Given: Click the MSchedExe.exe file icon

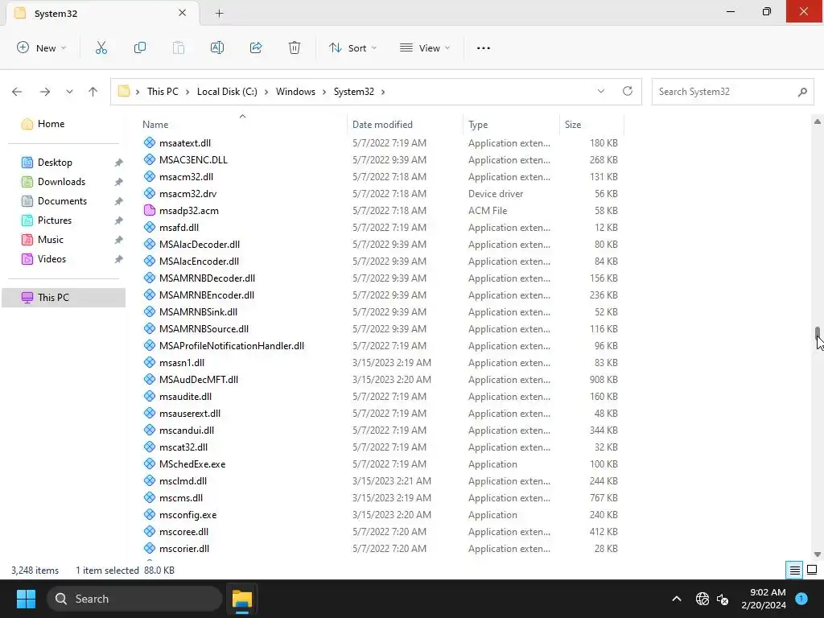Looking at the screenshot, I should 149,464.
